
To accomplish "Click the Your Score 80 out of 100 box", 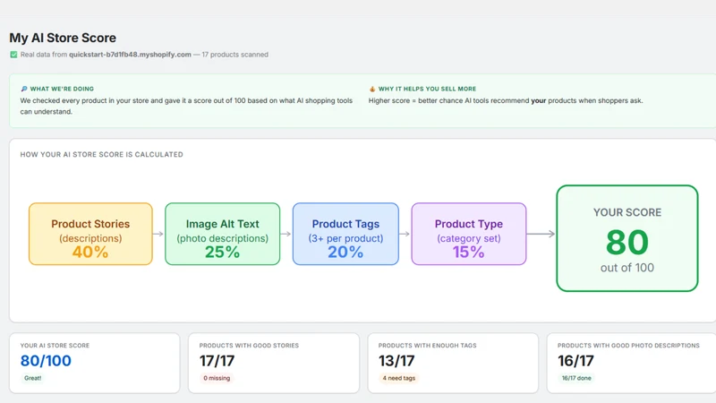I will click(x=627, y=238).
